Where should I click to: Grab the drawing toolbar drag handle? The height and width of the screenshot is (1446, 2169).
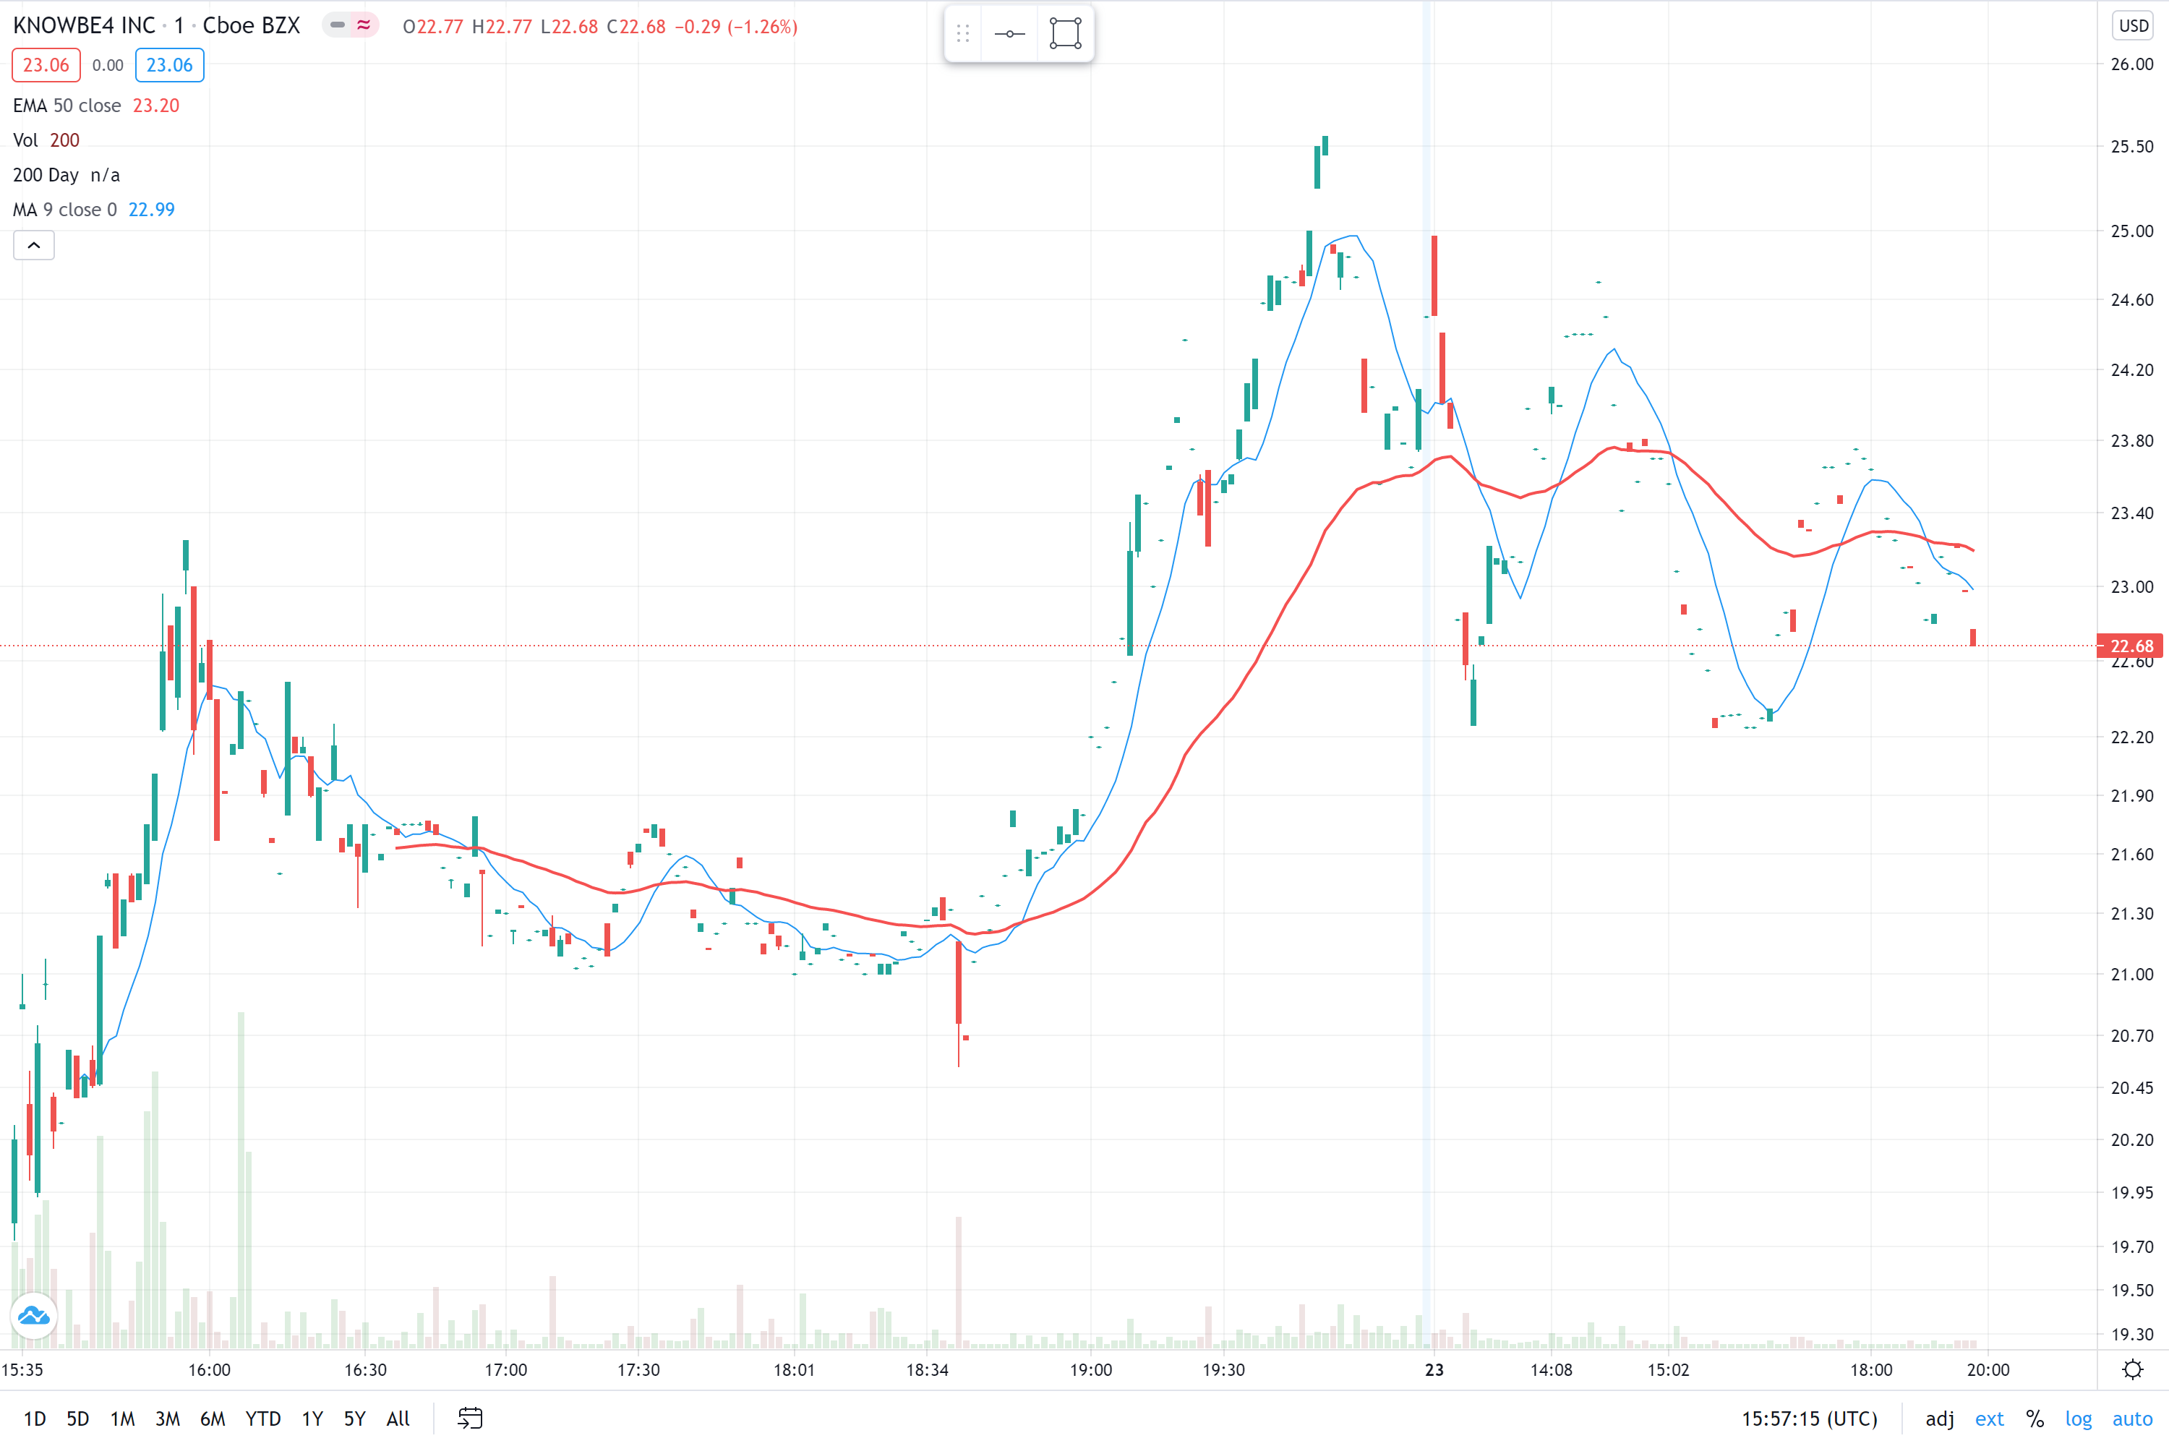(x=963, y=34)
